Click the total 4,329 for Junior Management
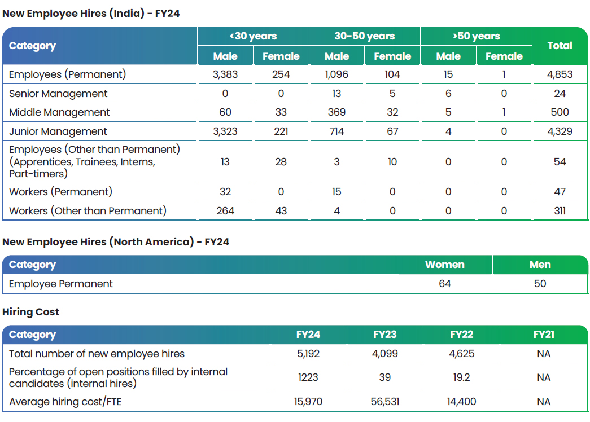The width and height of the screenshot is (590, 422). (x=560, y=131)
